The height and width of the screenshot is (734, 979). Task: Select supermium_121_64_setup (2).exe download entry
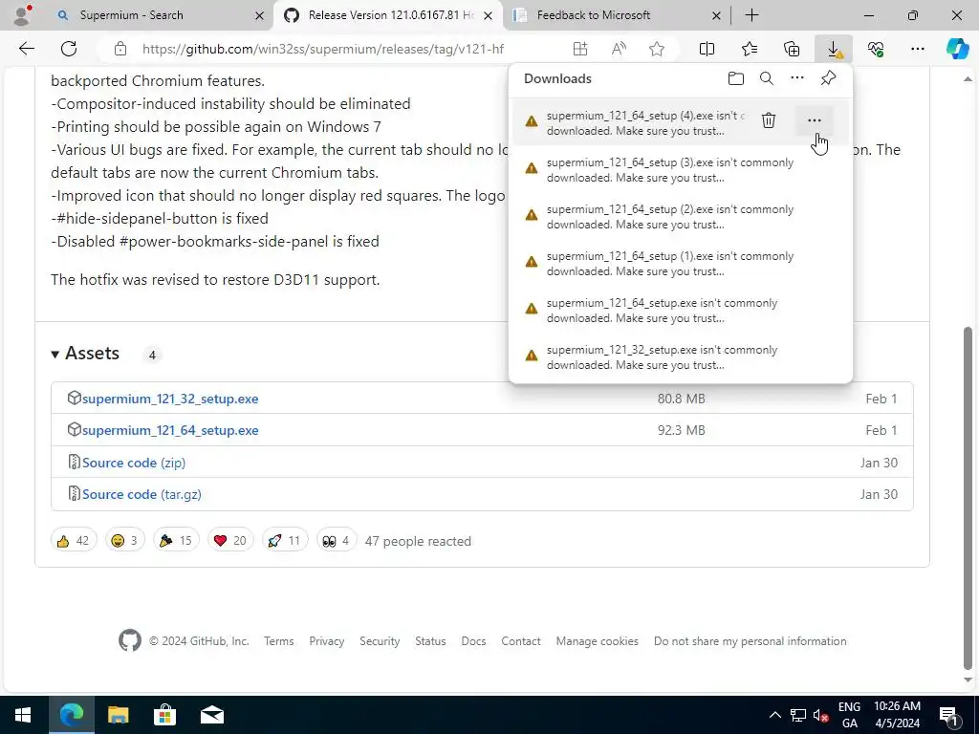coord(681,217)
